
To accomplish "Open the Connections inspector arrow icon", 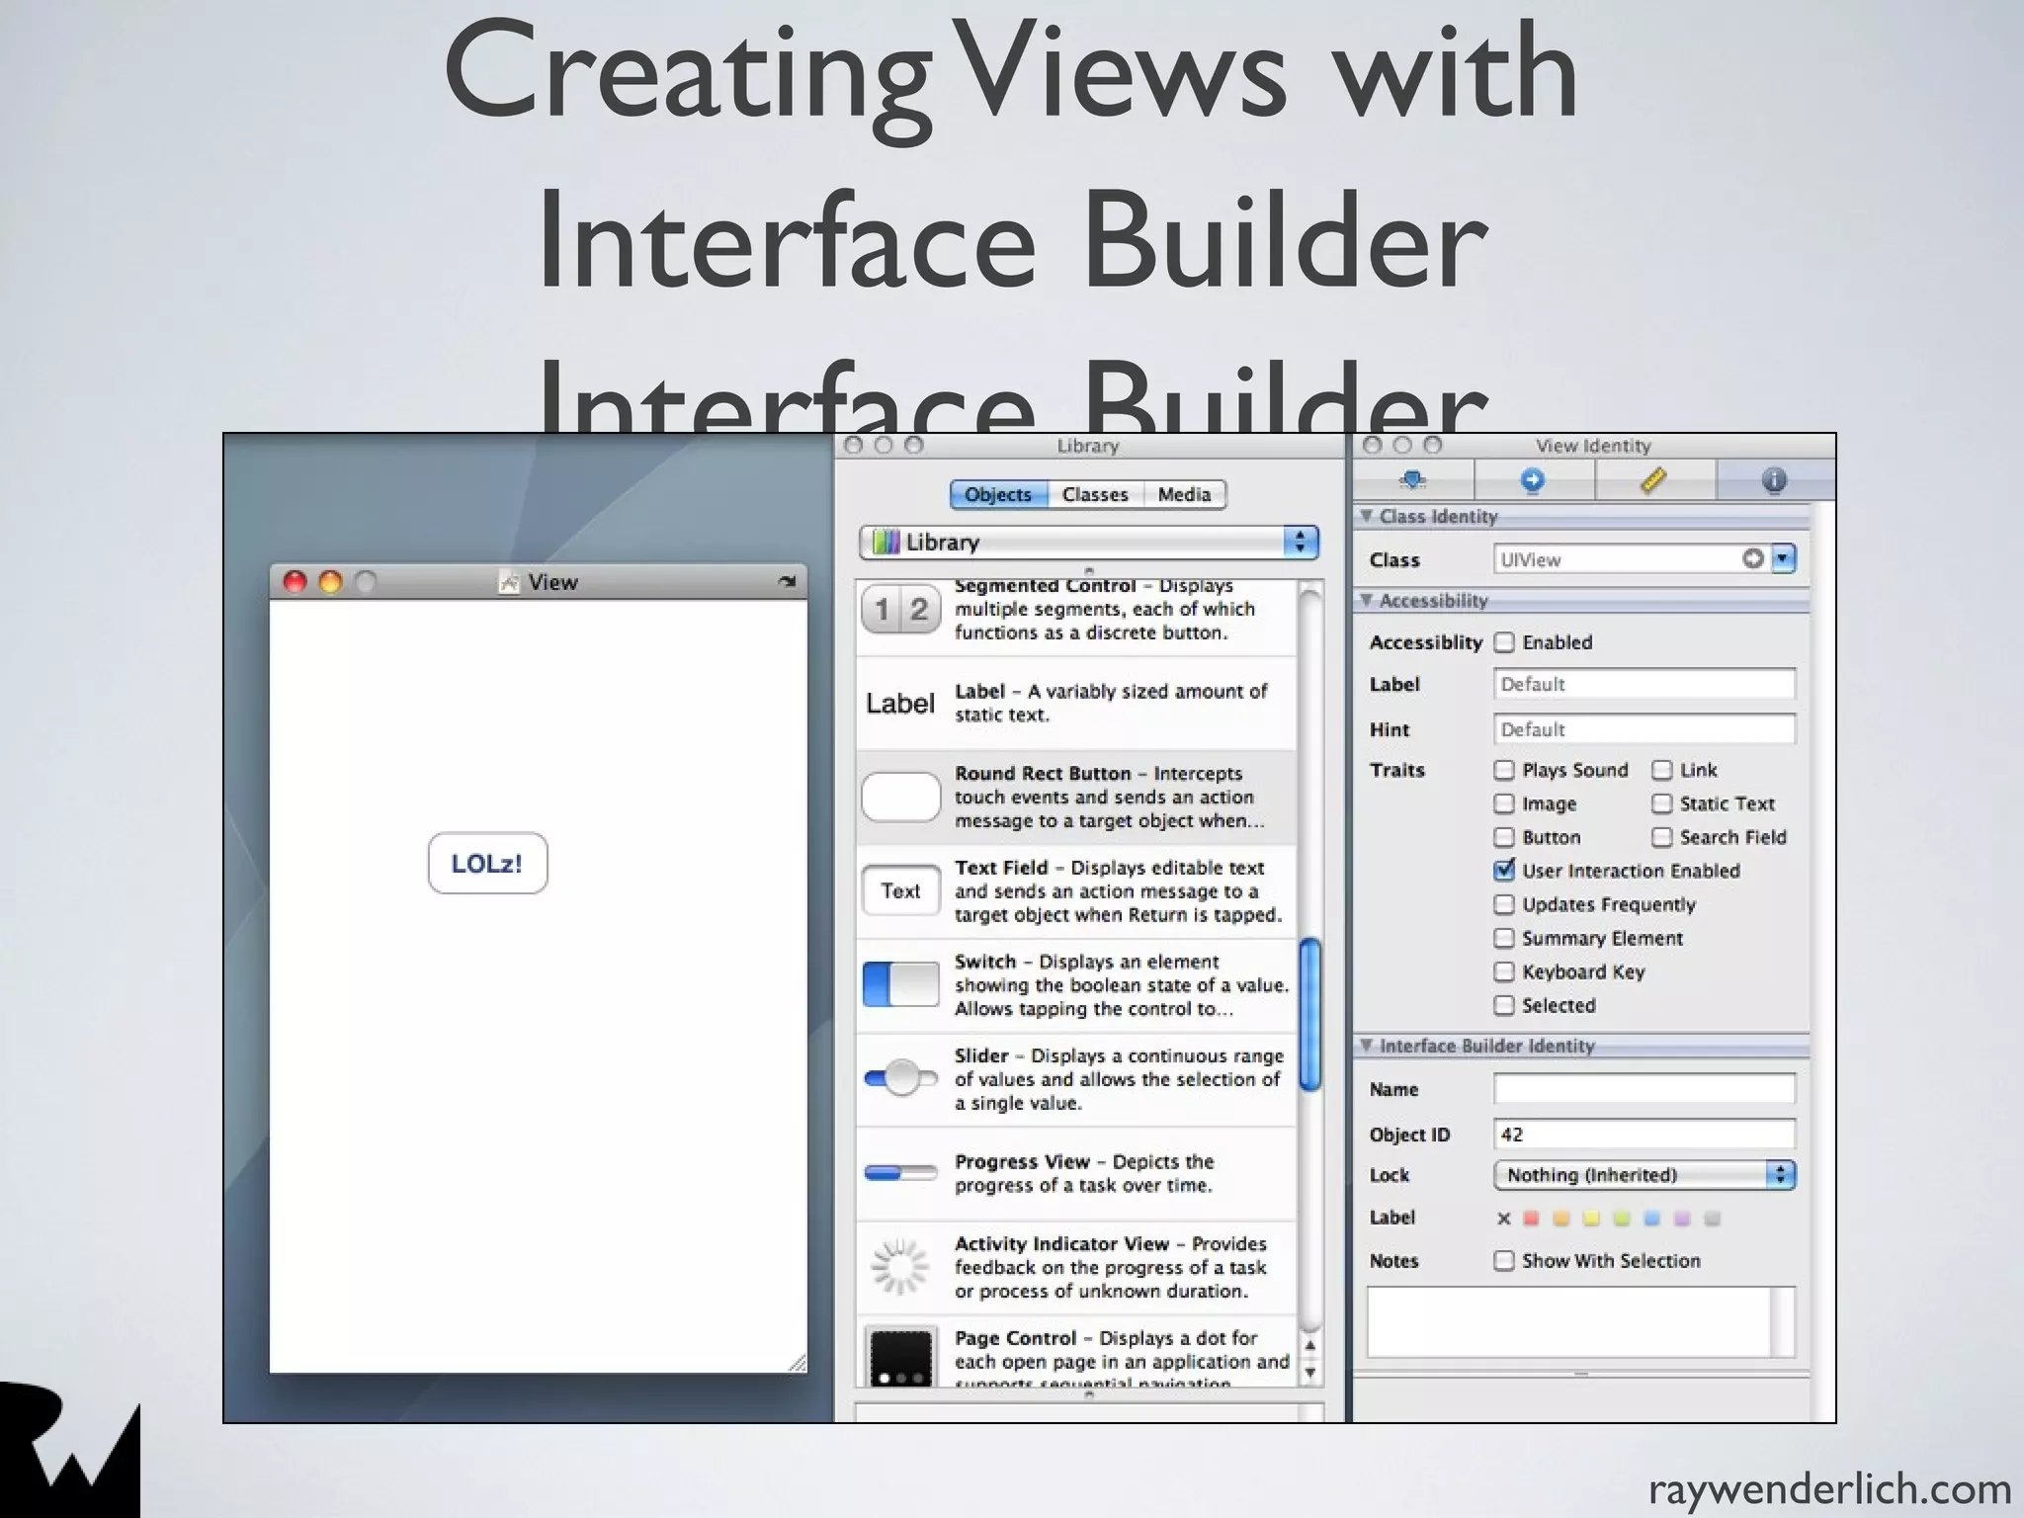I will click(x=1533, y=480).
